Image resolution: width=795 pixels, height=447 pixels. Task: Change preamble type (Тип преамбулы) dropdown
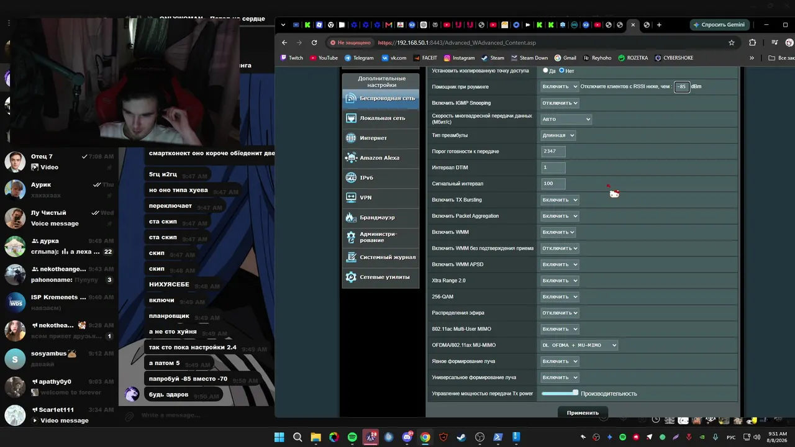tap(558, 135)
